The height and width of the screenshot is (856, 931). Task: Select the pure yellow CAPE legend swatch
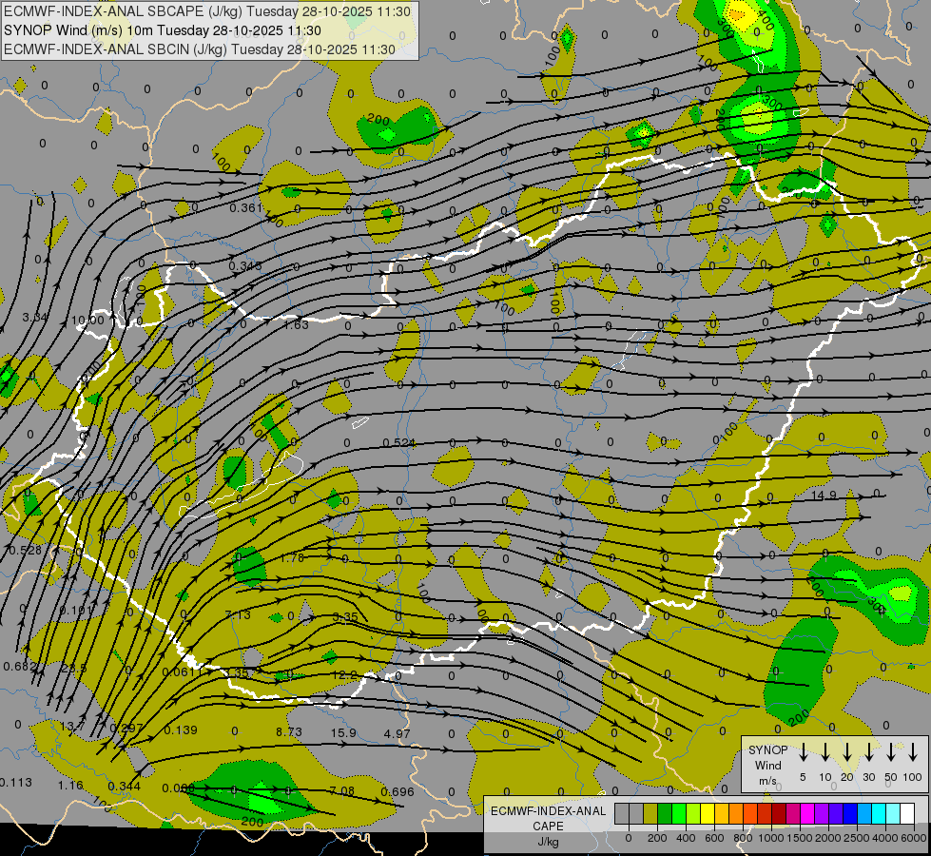tap(708, 814)
